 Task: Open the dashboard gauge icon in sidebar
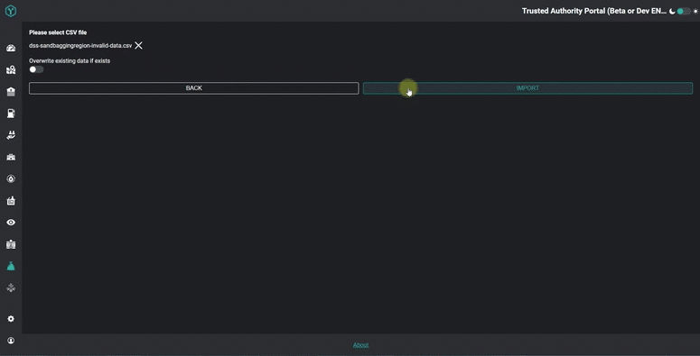(11, 48)
